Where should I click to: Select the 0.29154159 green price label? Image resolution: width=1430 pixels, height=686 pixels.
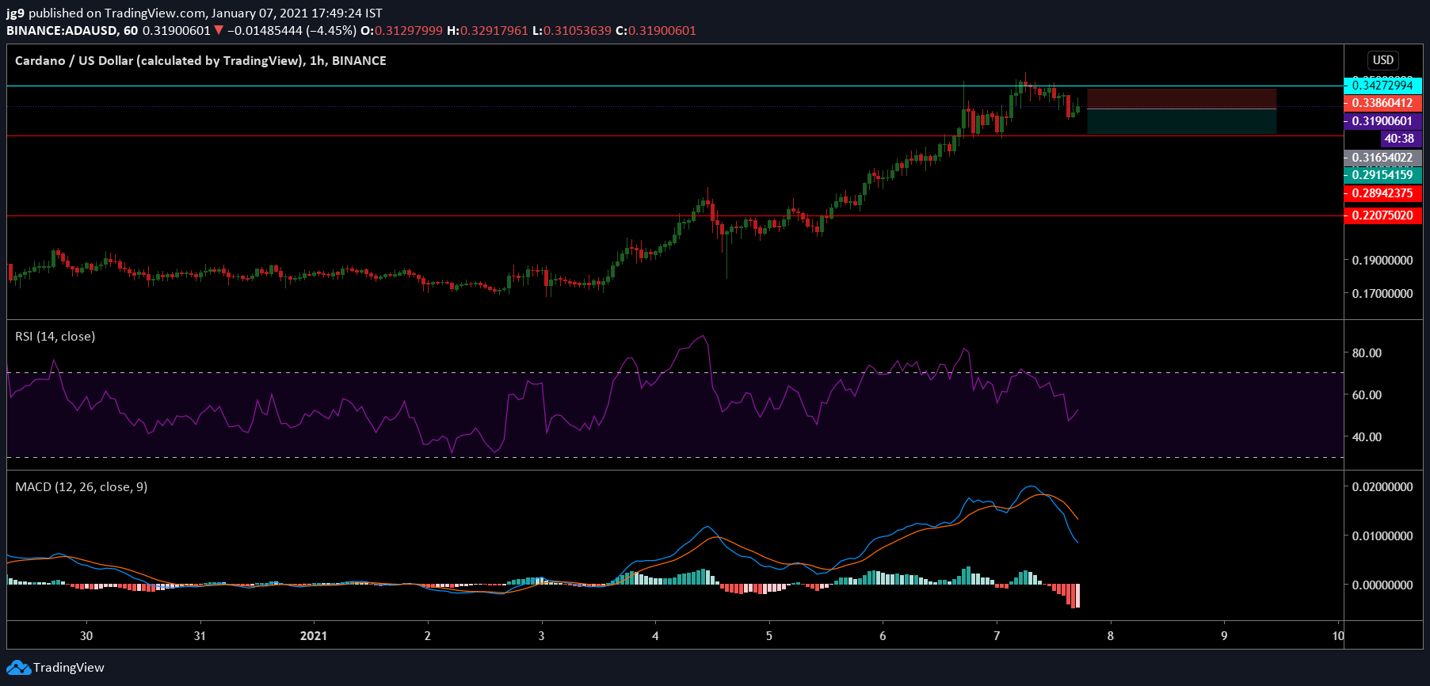[x=1383, y=175]
